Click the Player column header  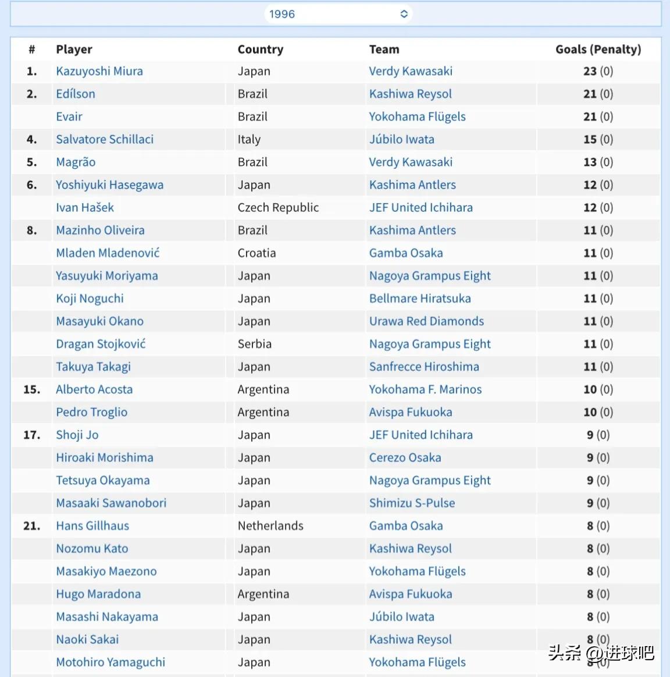click(74, 49)
